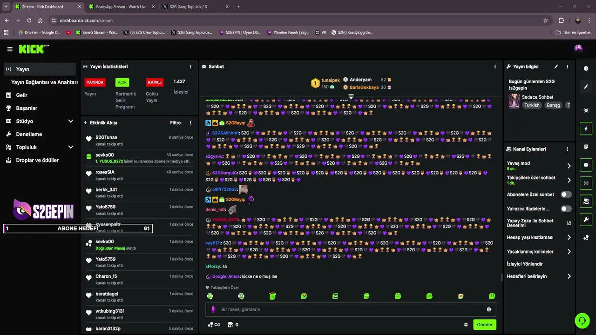Open the hamburger menu beside the Kick logo
The image size is (596, 335).
tap(10, 49)
